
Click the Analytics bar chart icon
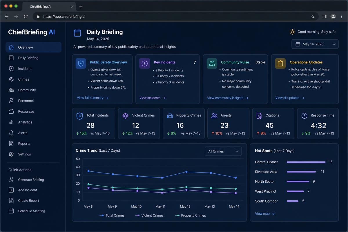tap(11, 122)
